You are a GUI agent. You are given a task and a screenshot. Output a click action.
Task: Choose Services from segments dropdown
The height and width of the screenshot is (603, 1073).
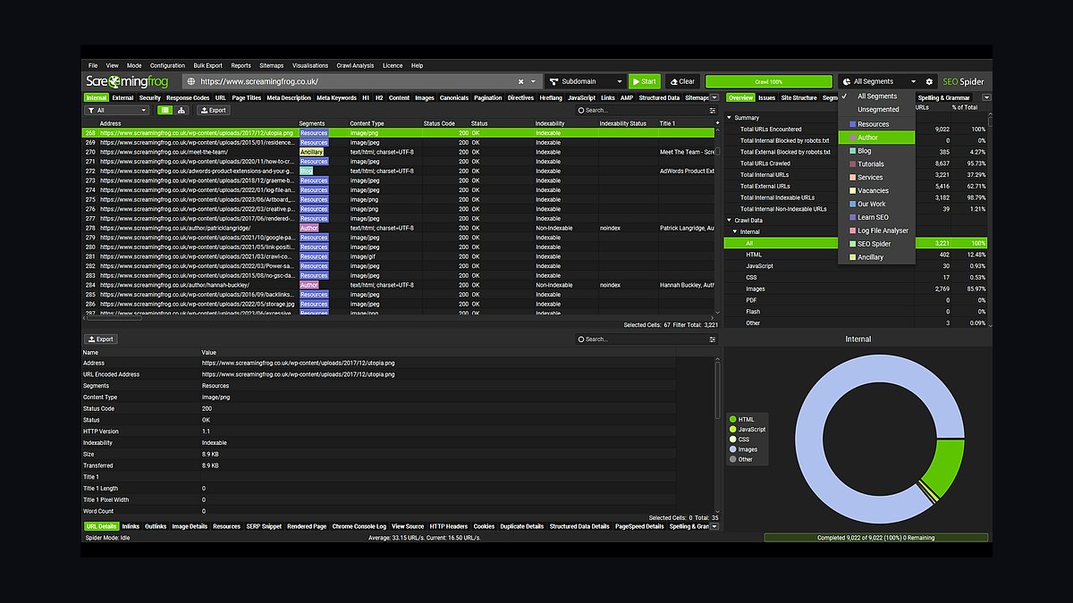pos(876,177)
